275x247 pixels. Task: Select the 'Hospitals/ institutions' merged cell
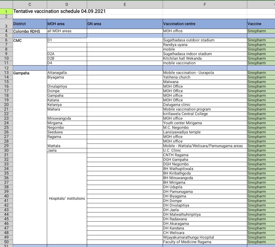tap(67, 198)
